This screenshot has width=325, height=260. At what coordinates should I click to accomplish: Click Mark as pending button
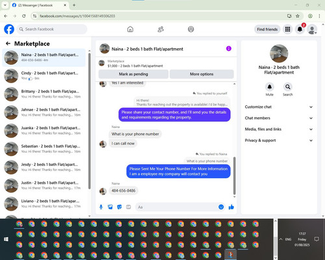[133, 74]
